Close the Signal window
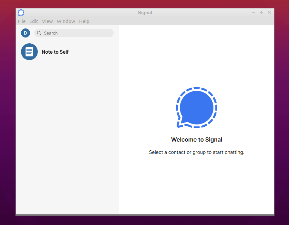This screenshot has height=225, width=289. (269, 12)
